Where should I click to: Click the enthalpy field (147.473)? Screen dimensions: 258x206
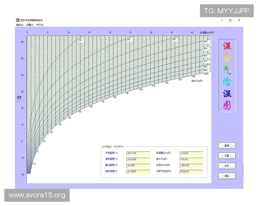point(191,159)
